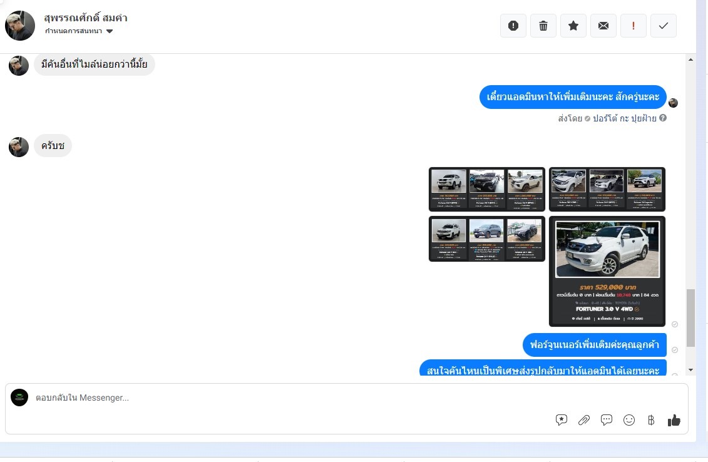Select message 'เดี๋ยวแอดมินหาให้เพิ่มเติมนะคะ สักครู่นะคะ'
The height and width of the screenshot is (462, 708).
(573, 96)
